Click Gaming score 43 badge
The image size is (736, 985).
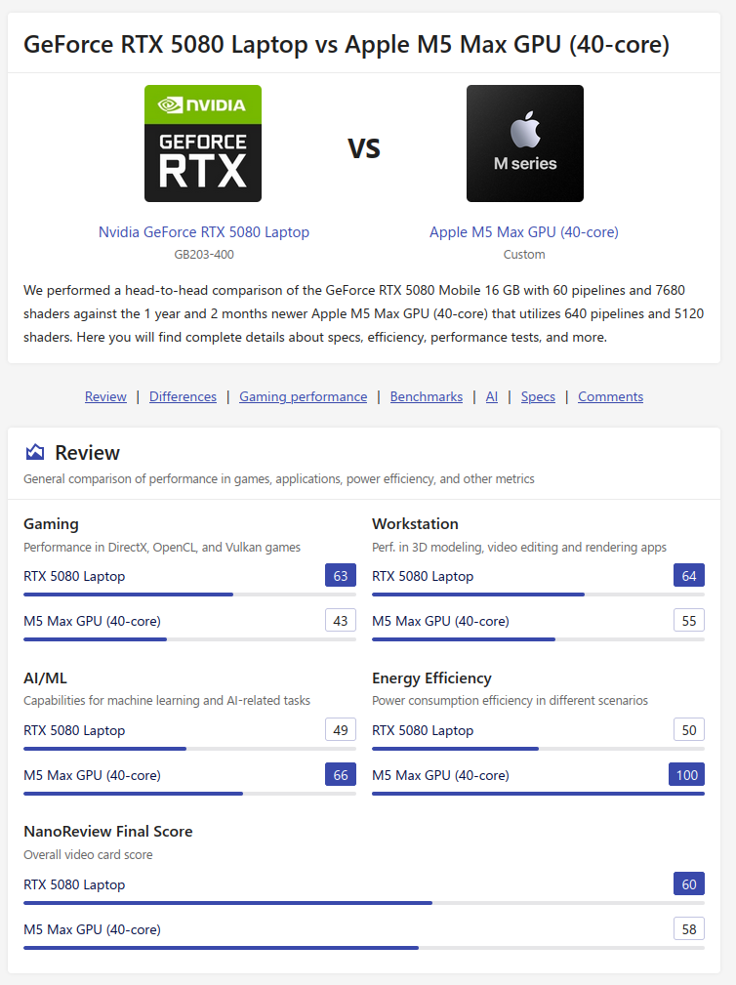point(341,621)
